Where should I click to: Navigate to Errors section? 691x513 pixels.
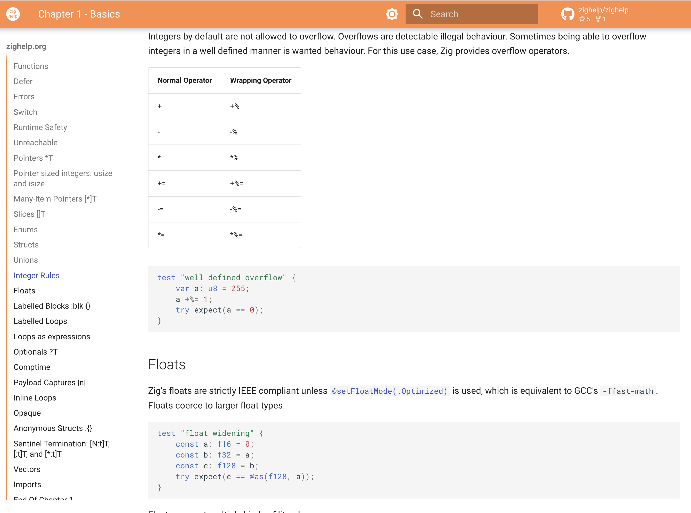pyautogui.click(x=24, y=97)
